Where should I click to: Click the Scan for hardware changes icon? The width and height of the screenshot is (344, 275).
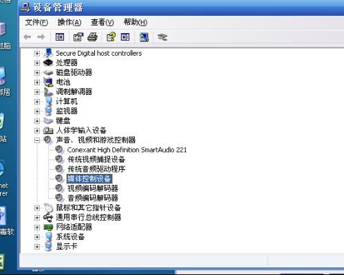144,37
